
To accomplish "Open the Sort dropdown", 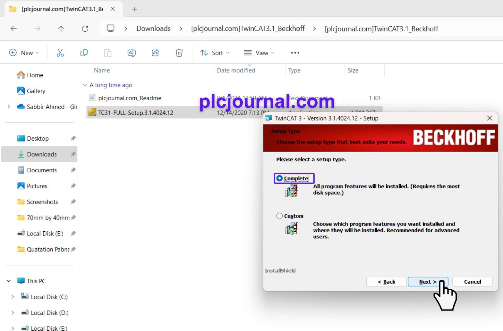I will point(215,53).
